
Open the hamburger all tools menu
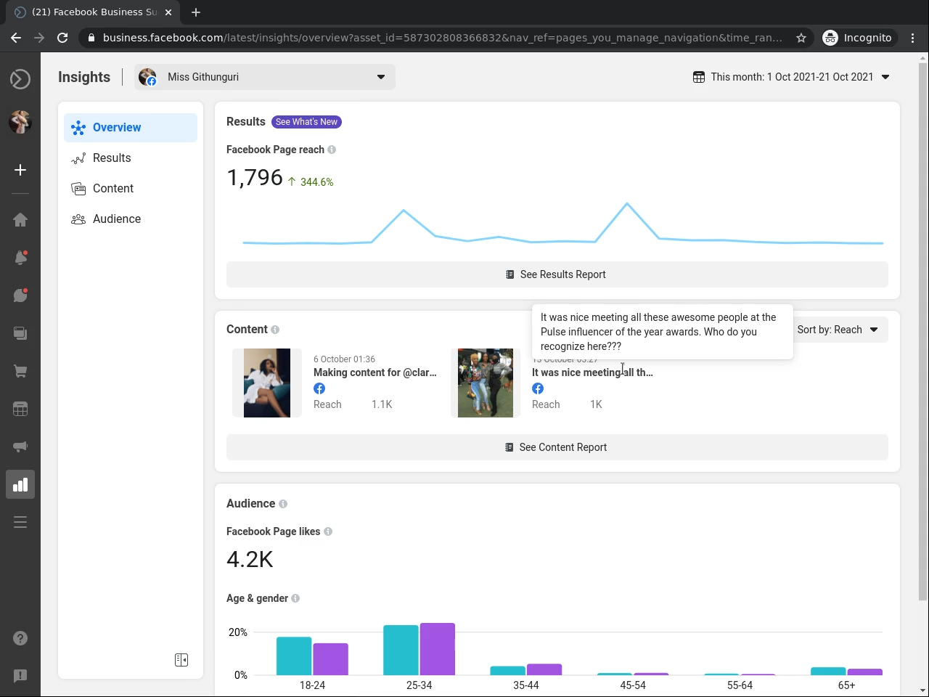coord(20,522)
